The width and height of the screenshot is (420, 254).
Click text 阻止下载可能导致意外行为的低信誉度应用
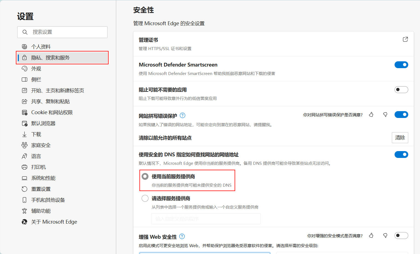[177, 99]
